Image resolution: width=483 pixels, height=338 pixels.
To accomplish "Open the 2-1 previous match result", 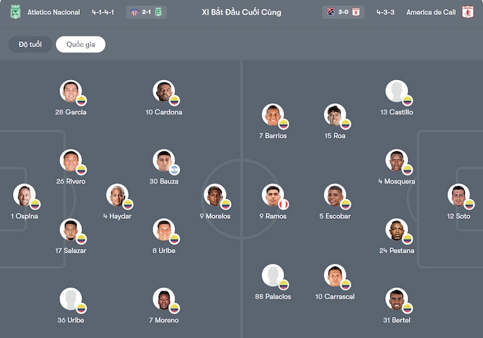I will tap(146, 12).
